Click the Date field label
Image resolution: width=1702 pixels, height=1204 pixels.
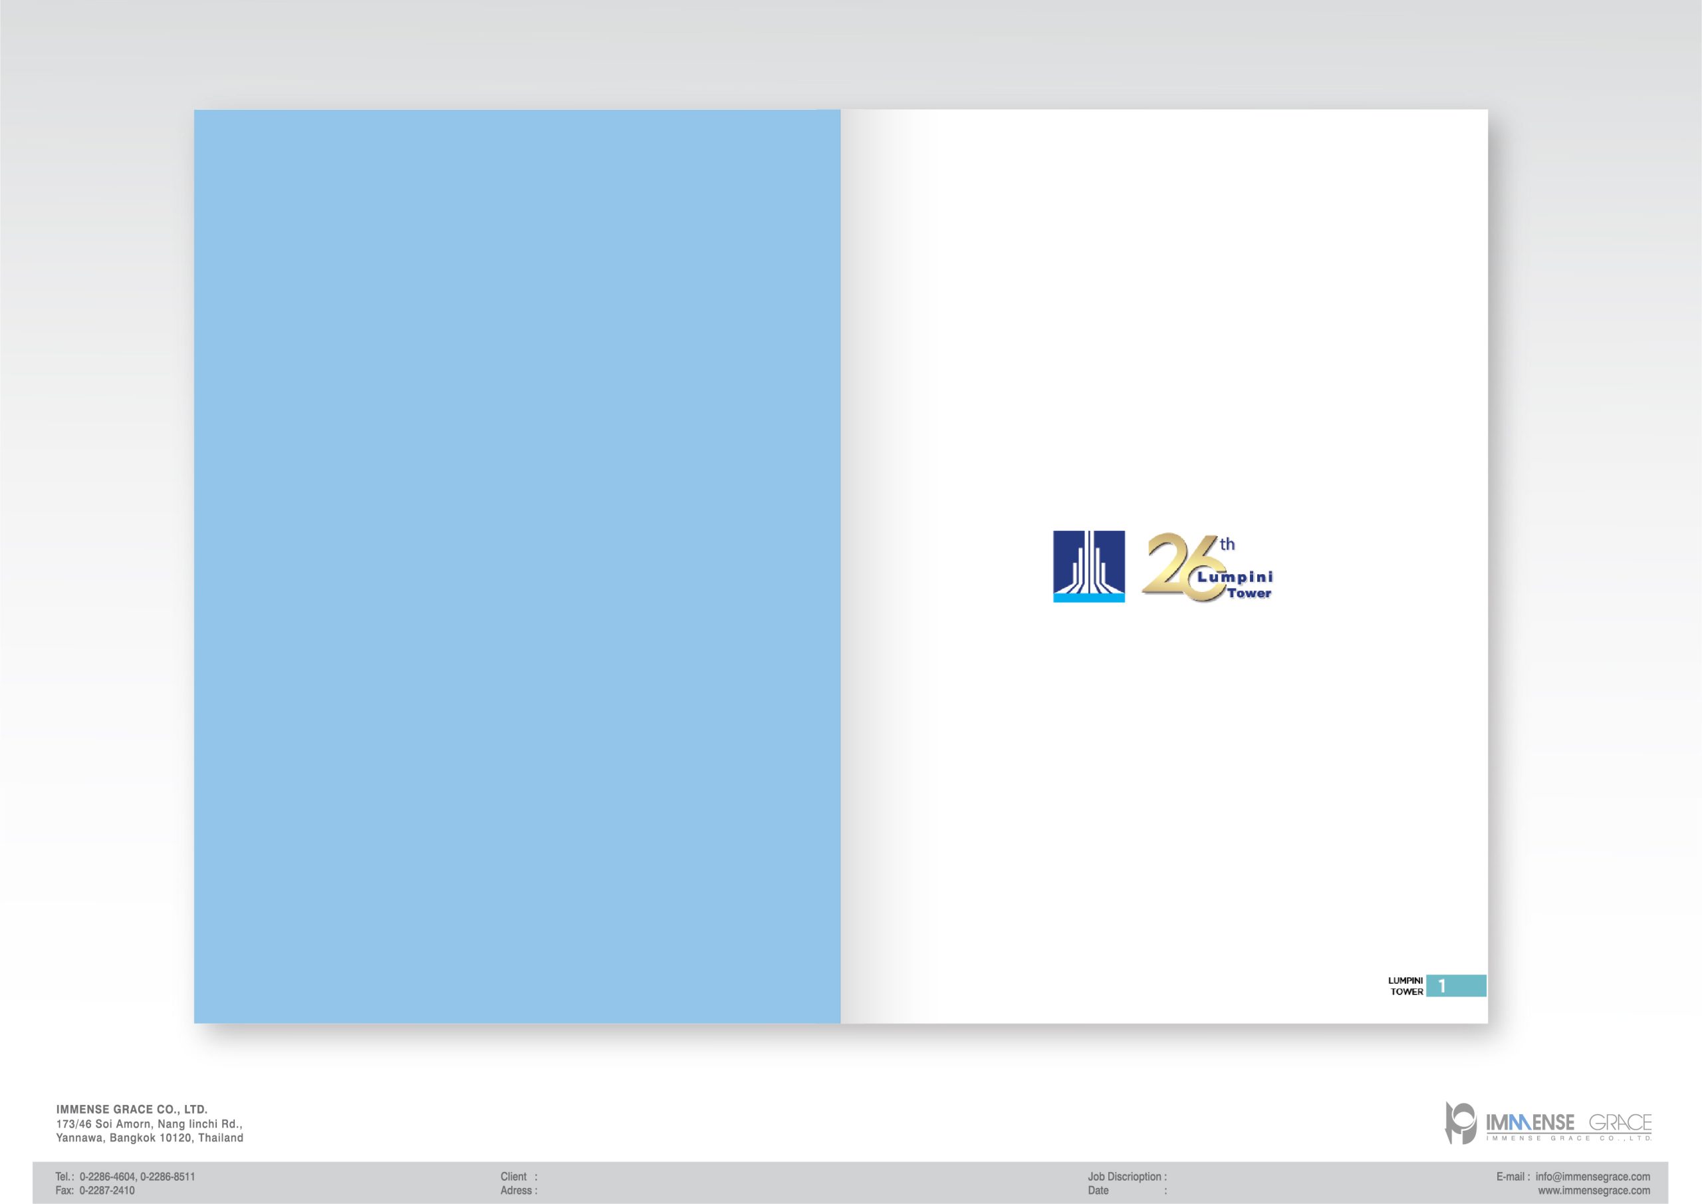tap(1098, 1190)
